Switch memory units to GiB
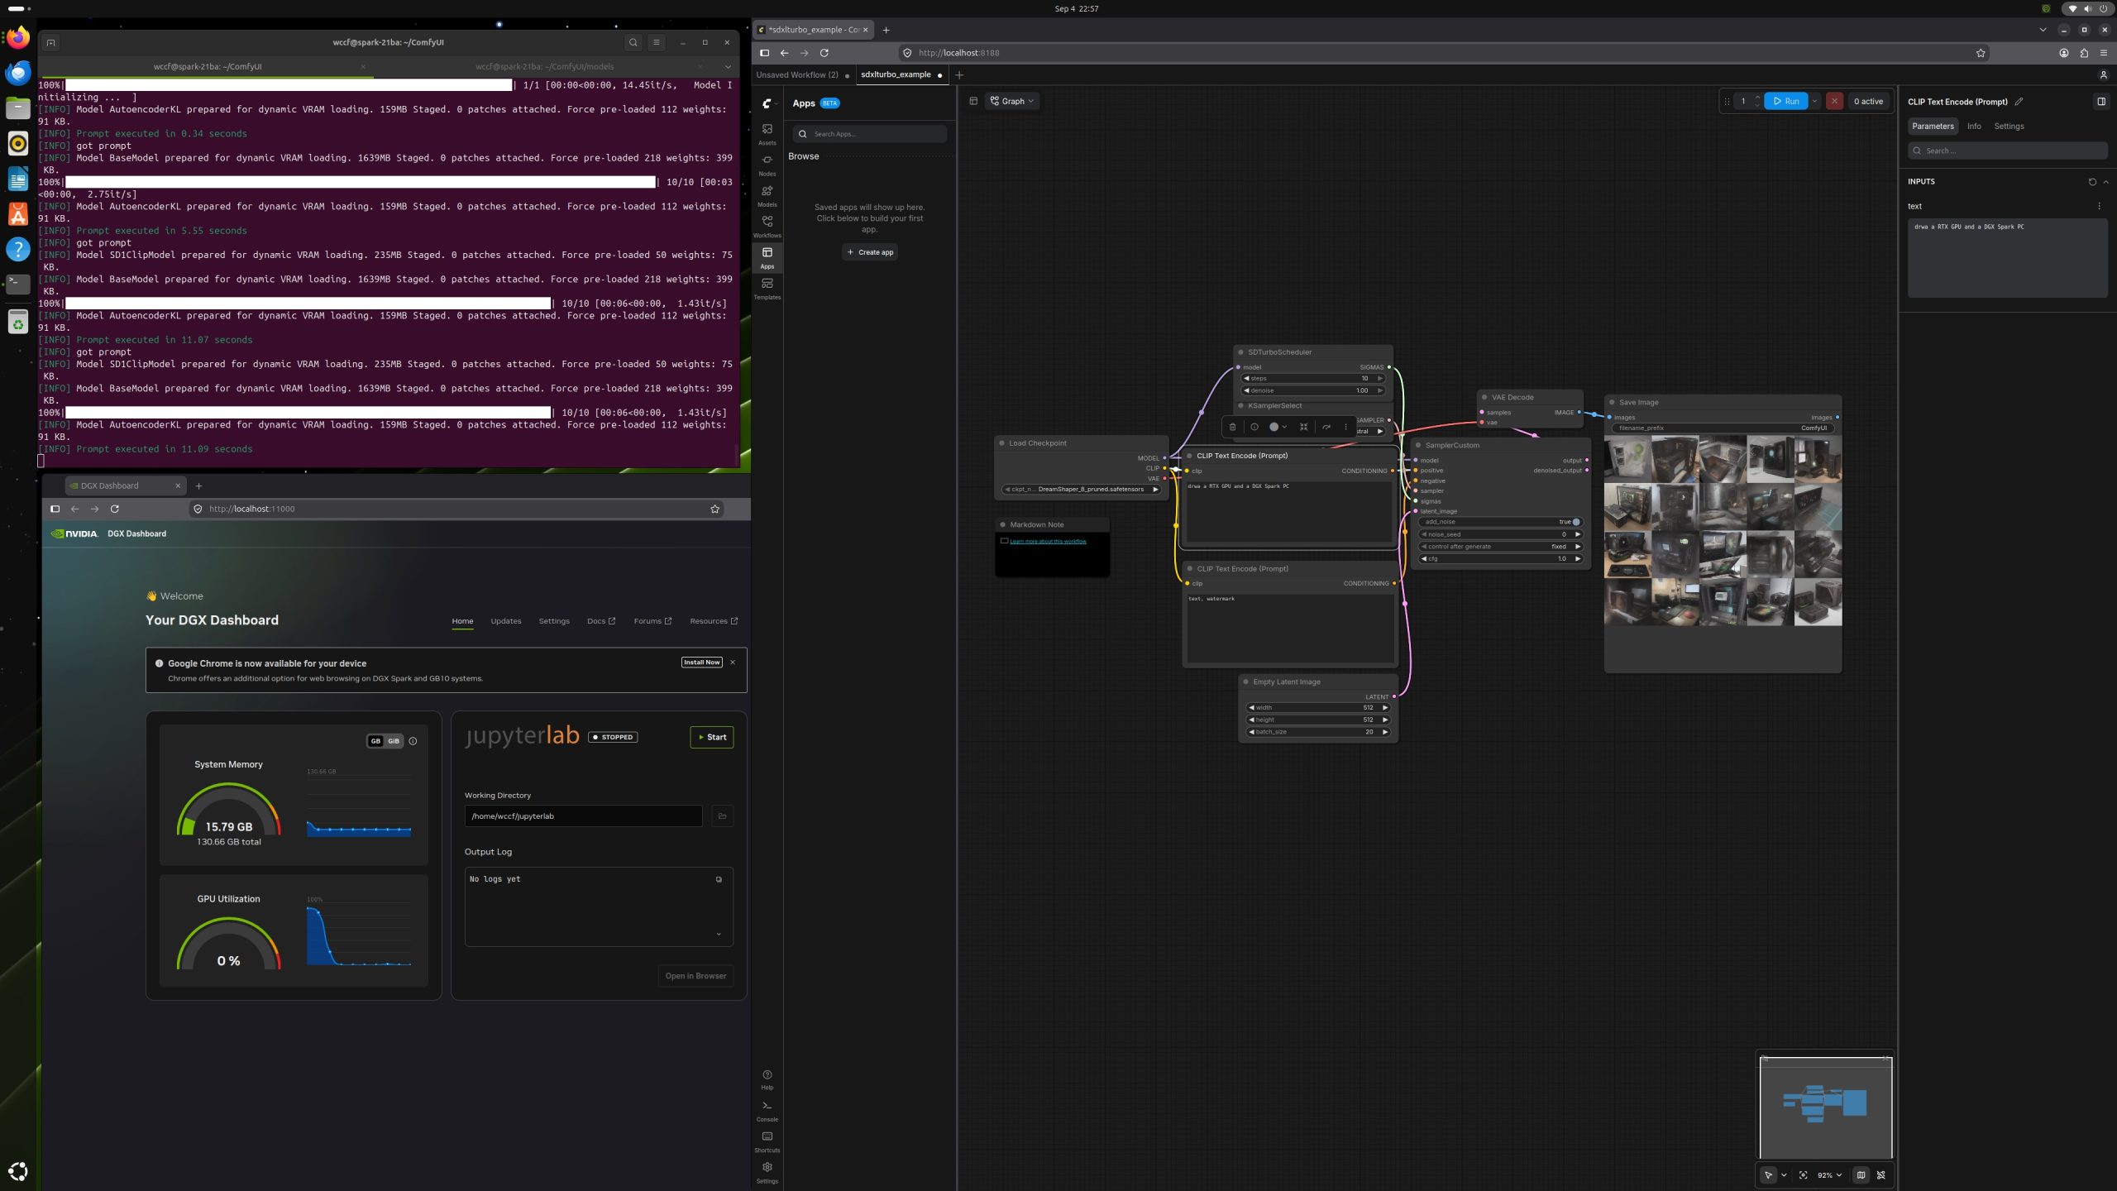The height and width of the screenshot is (1191, 2117). pos(394,741)
